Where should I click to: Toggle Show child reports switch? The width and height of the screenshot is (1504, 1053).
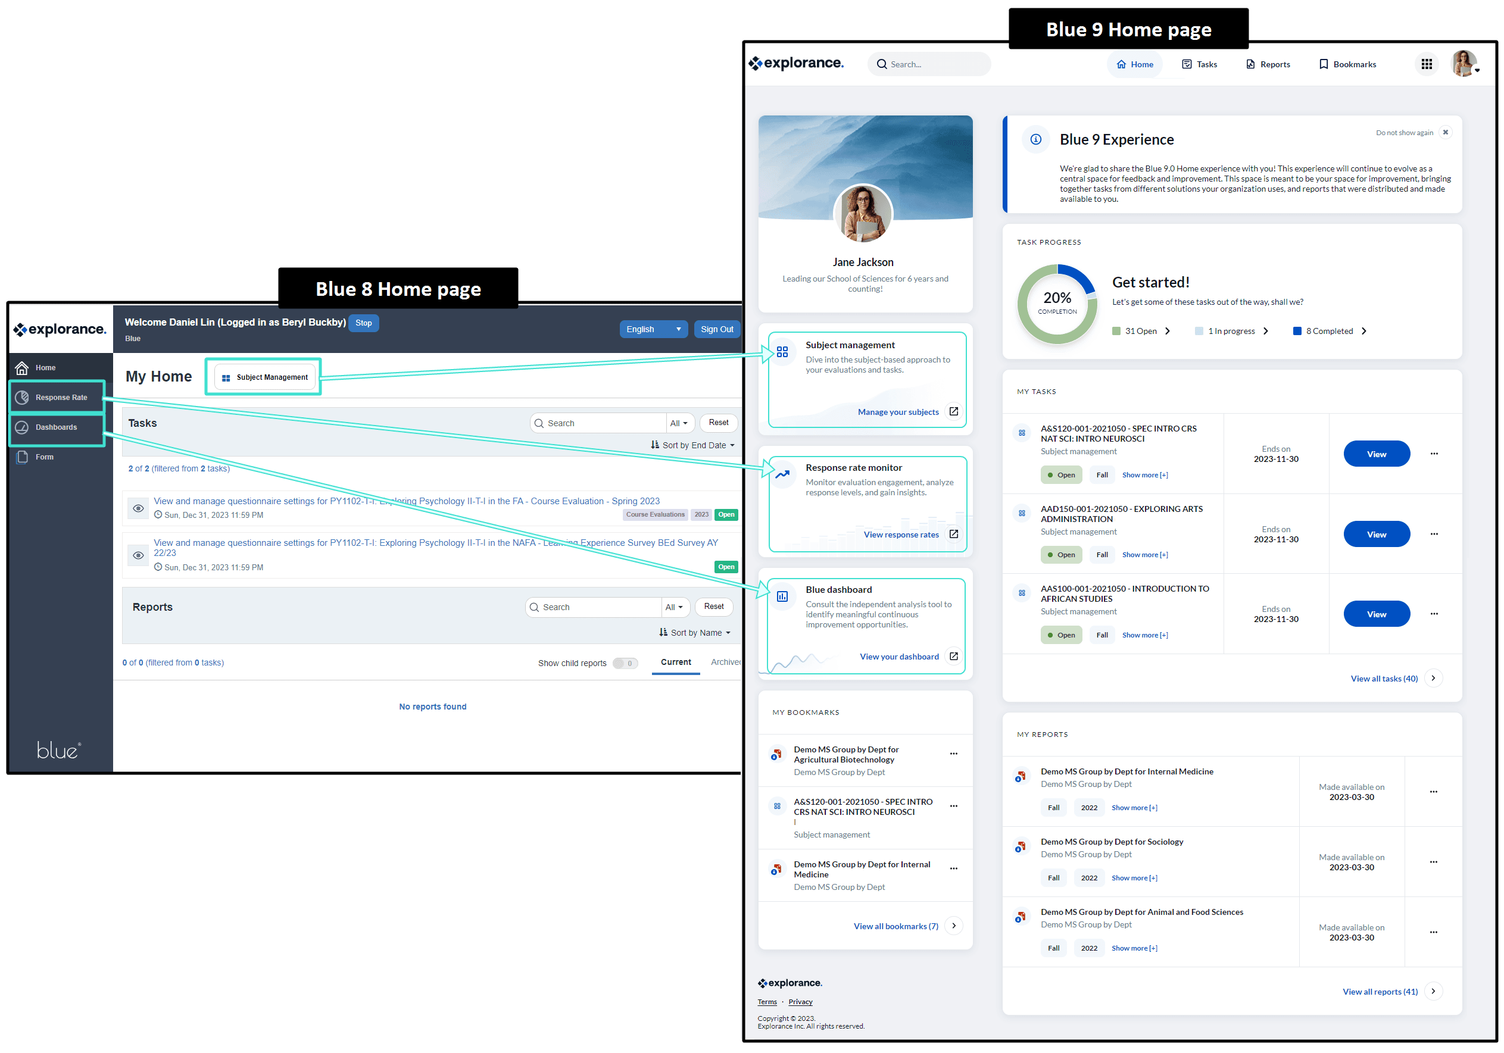point(625,663)
